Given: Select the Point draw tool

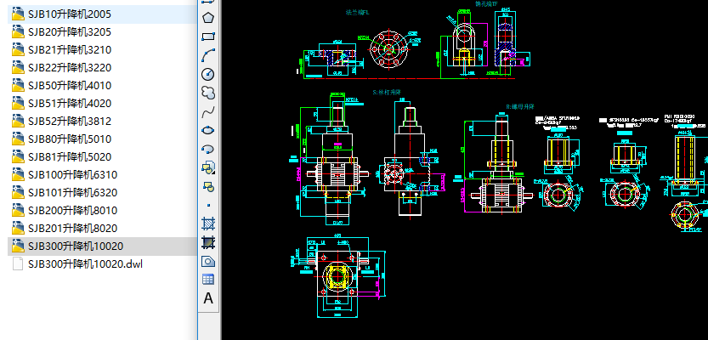Looking at the screenshot, I should (208, 205).
